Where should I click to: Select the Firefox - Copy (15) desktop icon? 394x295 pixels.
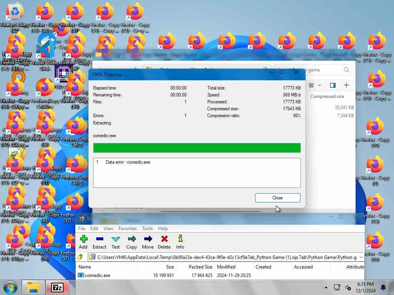pyautogui.click(x=375, y=208)
